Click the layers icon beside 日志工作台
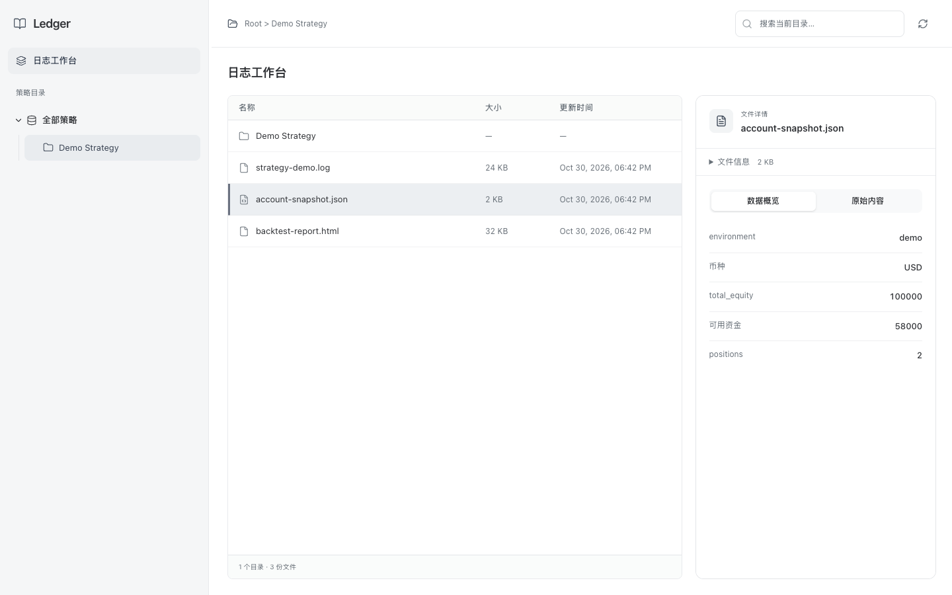Viewport: 952px width, 595px height. tap(21, 61)
